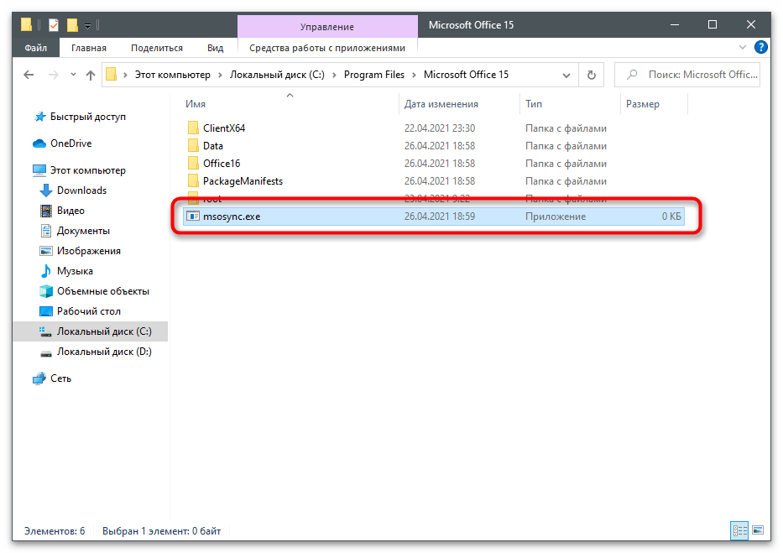
Task: Select the Управление contextual tab header
Action: [327, 27]
